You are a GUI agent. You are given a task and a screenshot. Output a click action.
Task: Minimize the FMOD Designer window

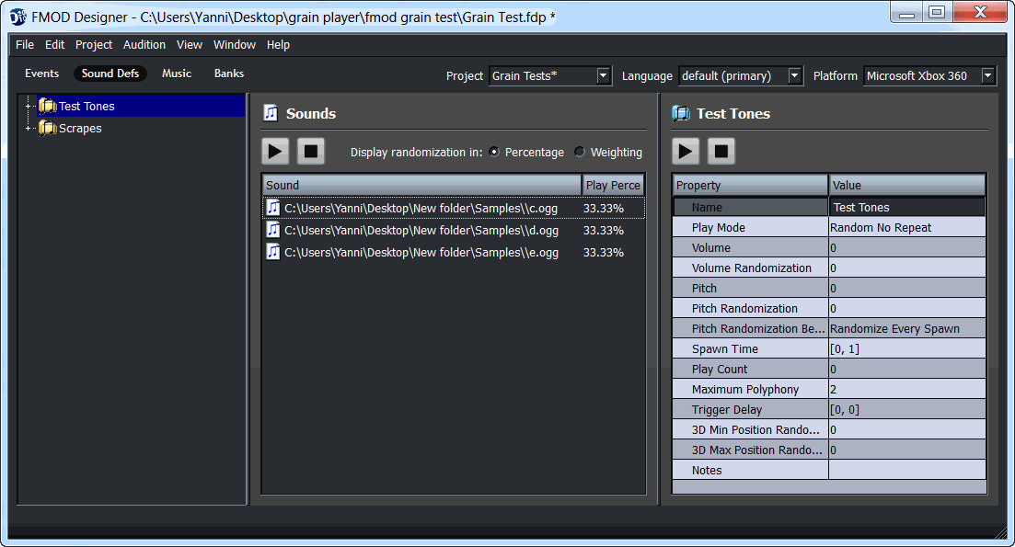[x=906, y=12]
